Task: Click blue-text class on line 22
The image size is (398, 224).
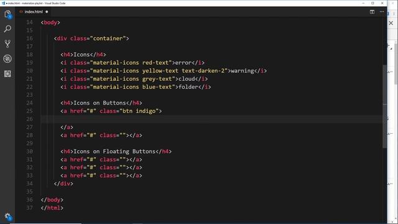Action: click(x=157, y=87)
